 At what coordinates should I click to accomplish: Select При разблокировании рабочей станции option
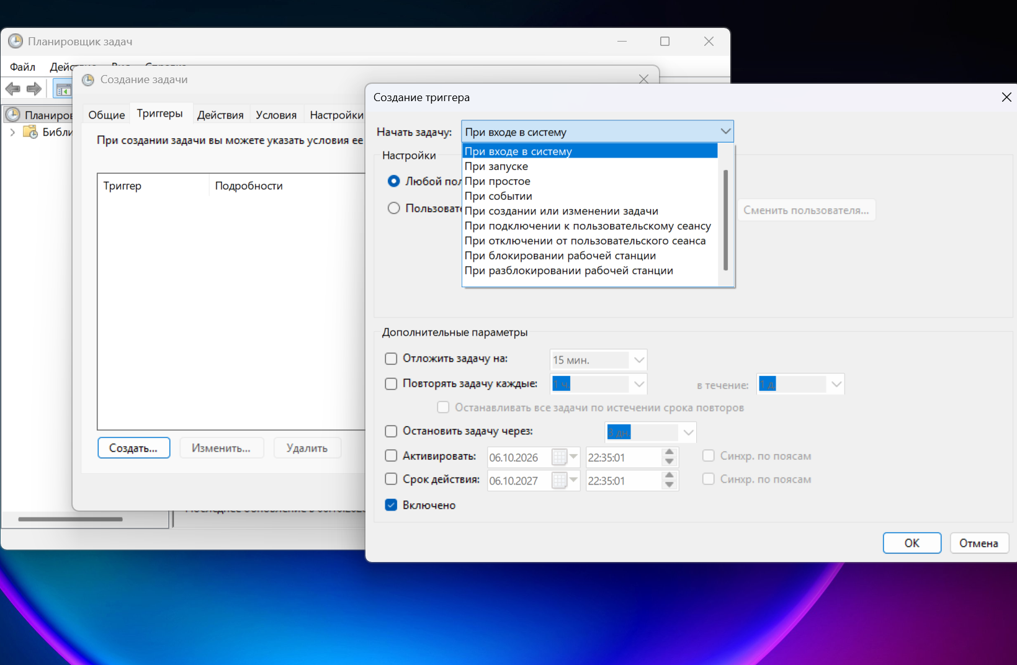590,270
